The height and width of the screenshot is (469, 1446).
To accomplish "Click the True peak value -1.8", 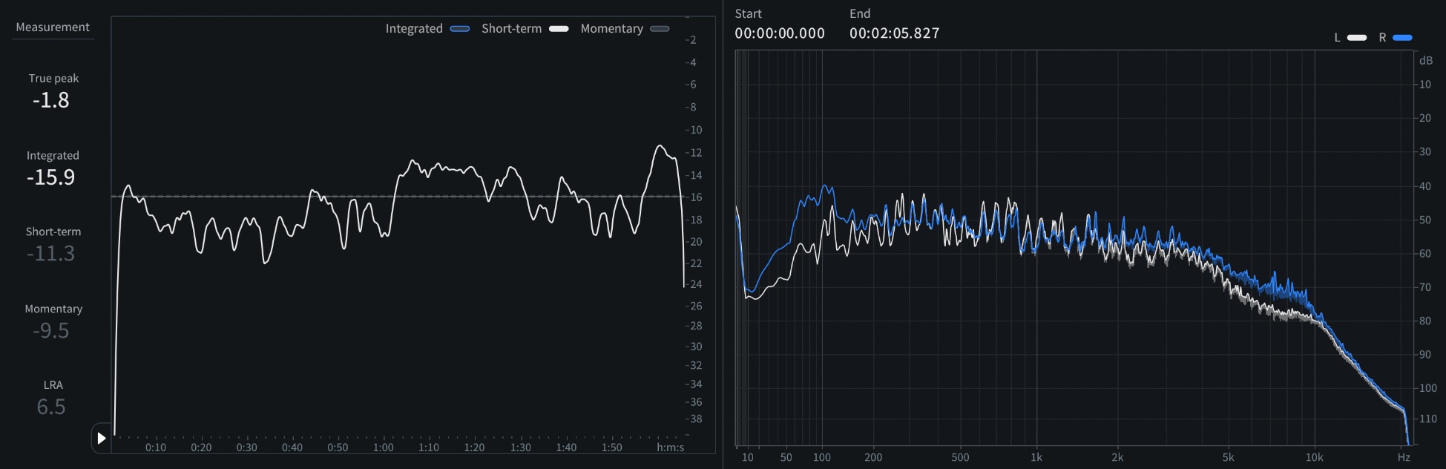I will (x=50, y=100).
